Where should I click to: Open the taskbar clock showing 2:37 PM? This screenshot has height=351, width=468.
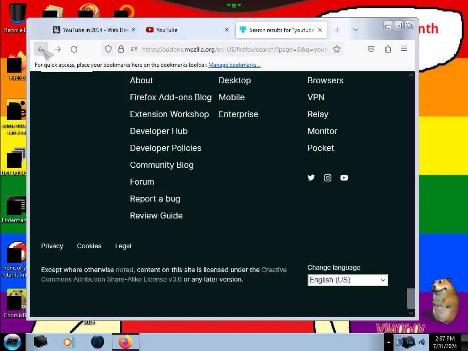point(445,342)
